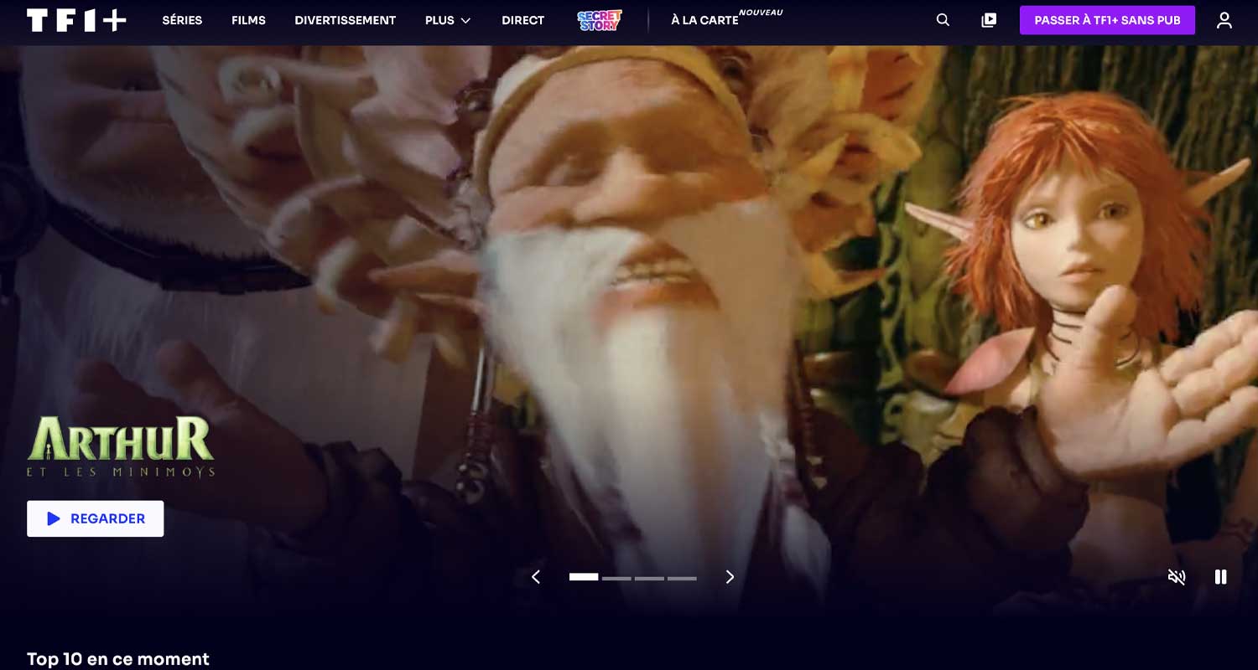Click the Arthur et les Minimoys title logo

tap(121, 446)
